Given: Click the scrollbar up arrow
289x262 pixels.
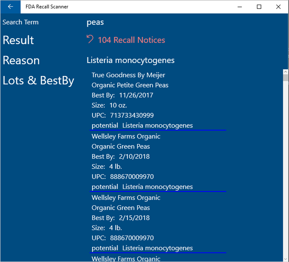Looking at the screenshot, I should coord(286,72).
